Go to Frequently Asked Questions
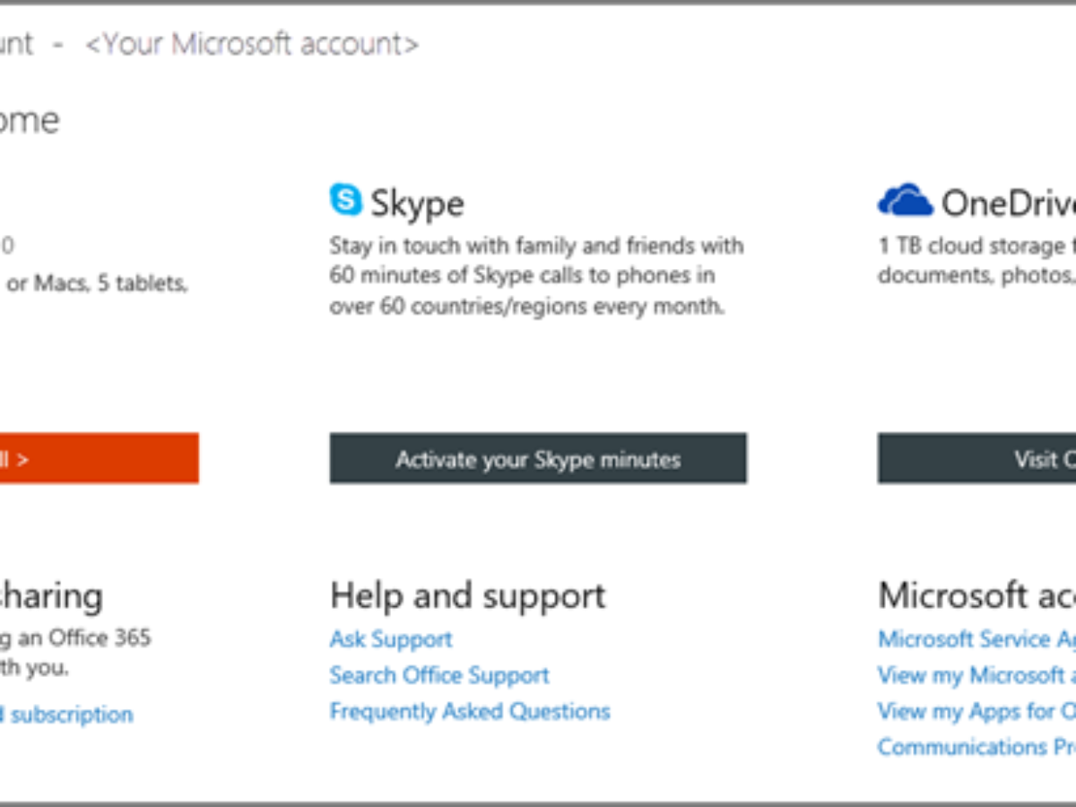This screenshot has height=807, width=1076. pos(470,711)
